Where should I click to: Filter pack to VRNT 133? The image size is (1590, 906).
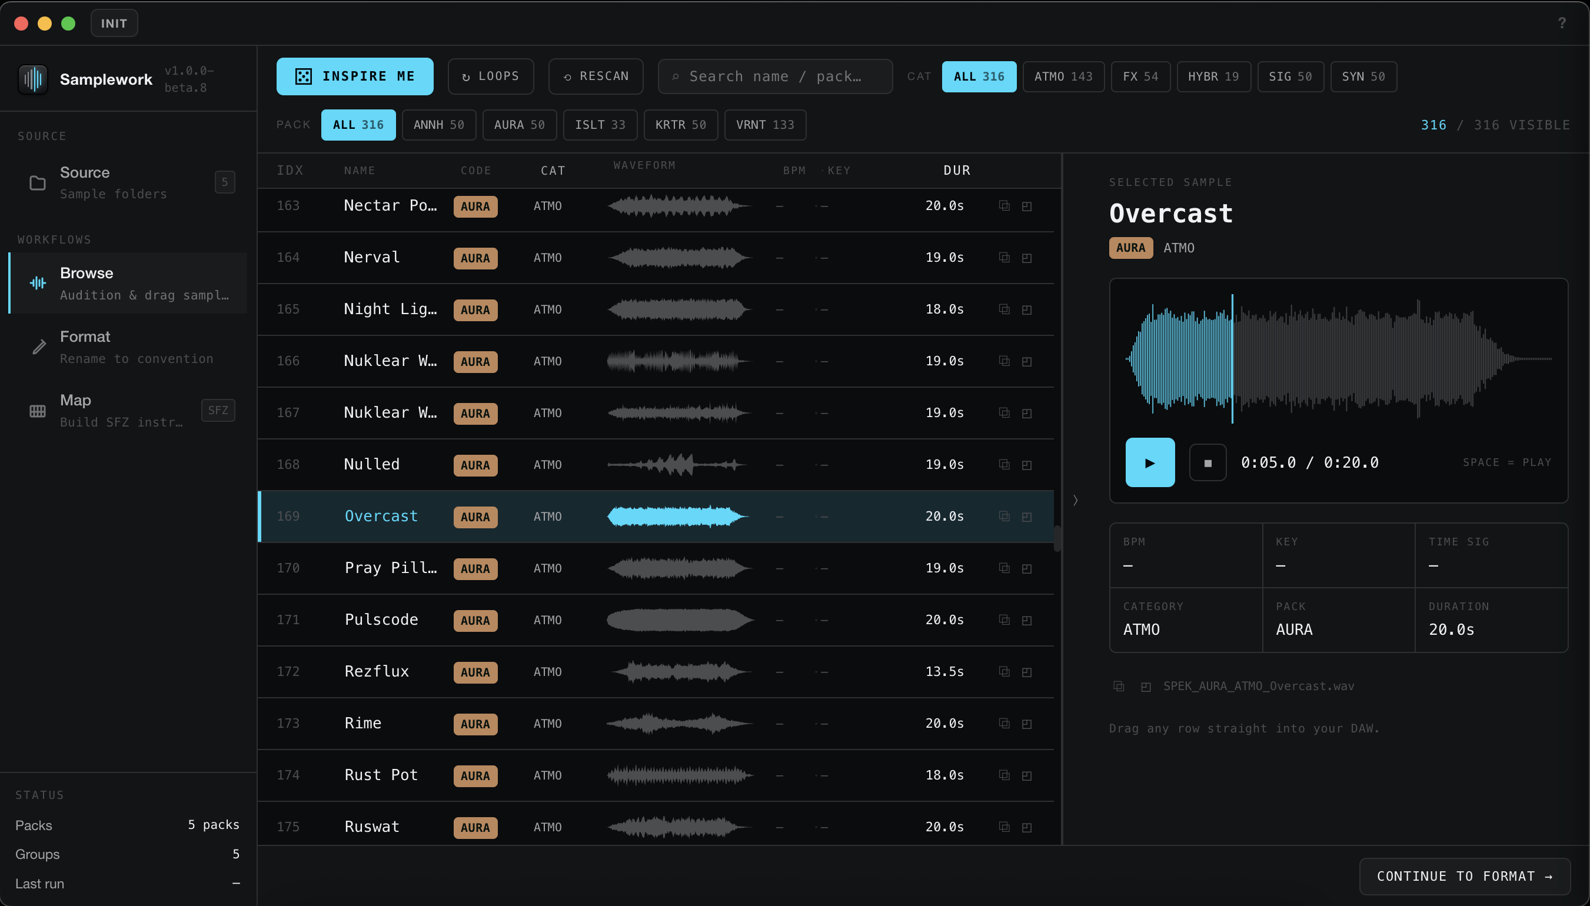pyautogui.click(x=765, y=125)
